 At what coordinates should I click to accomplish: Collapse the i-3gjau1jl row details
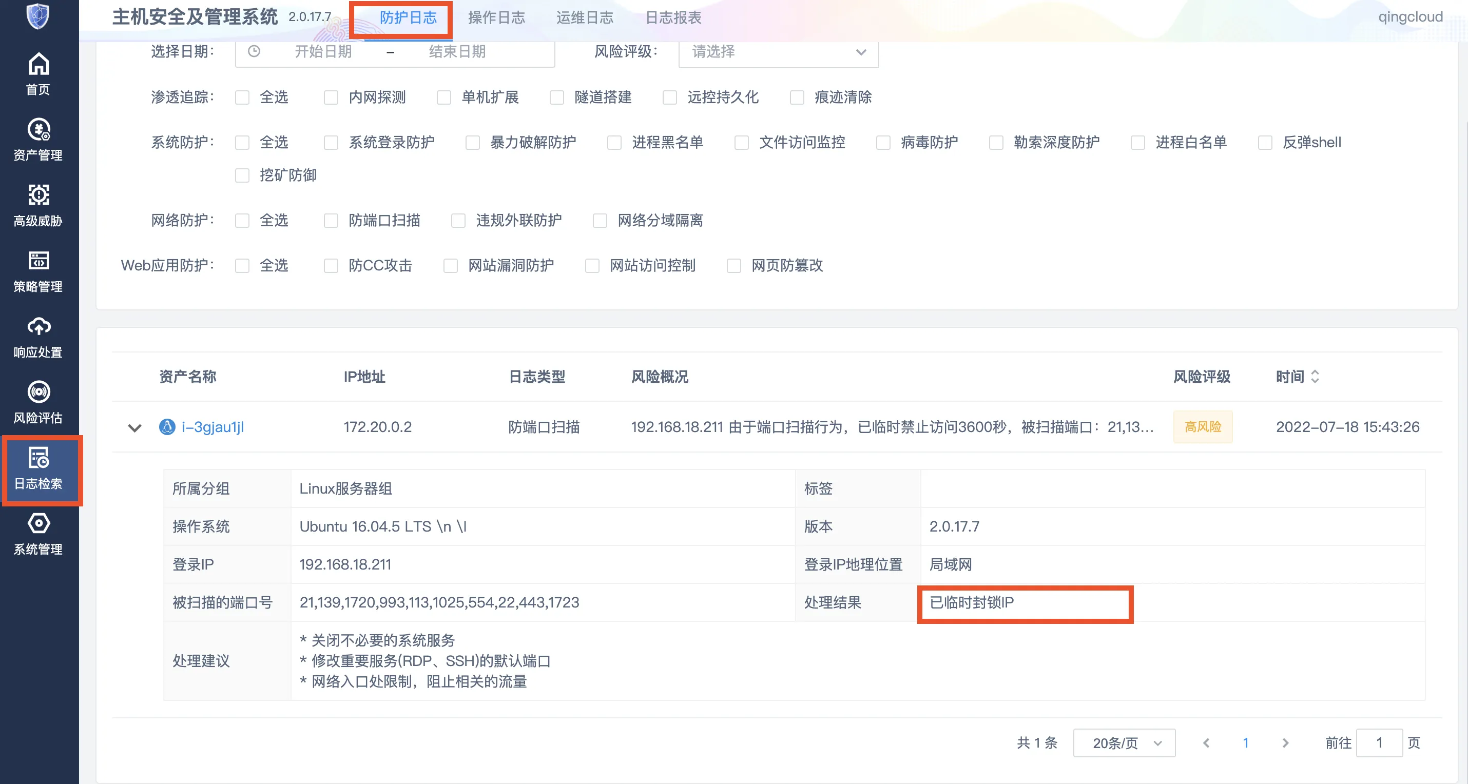134,427
